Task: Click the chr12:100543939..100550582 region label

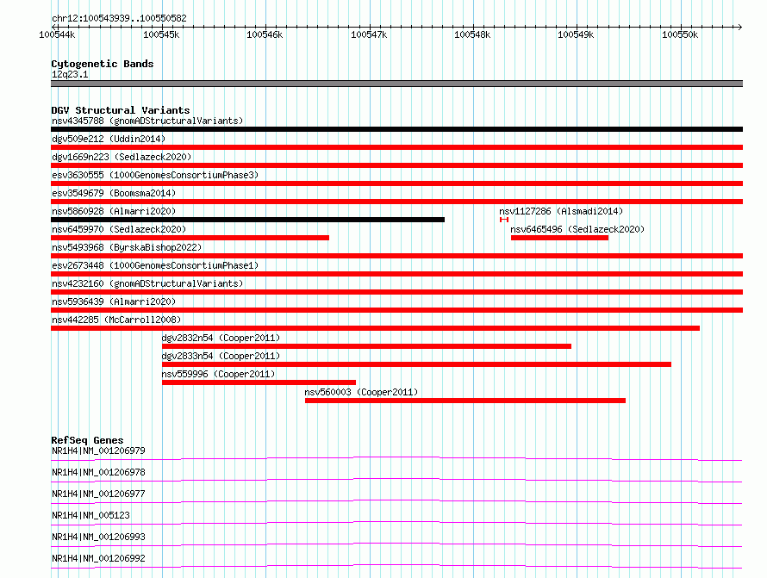Action: [119, 19]
